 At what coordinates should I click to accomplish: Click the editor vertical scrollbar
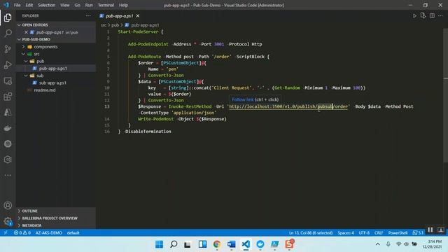pos(445,96)
